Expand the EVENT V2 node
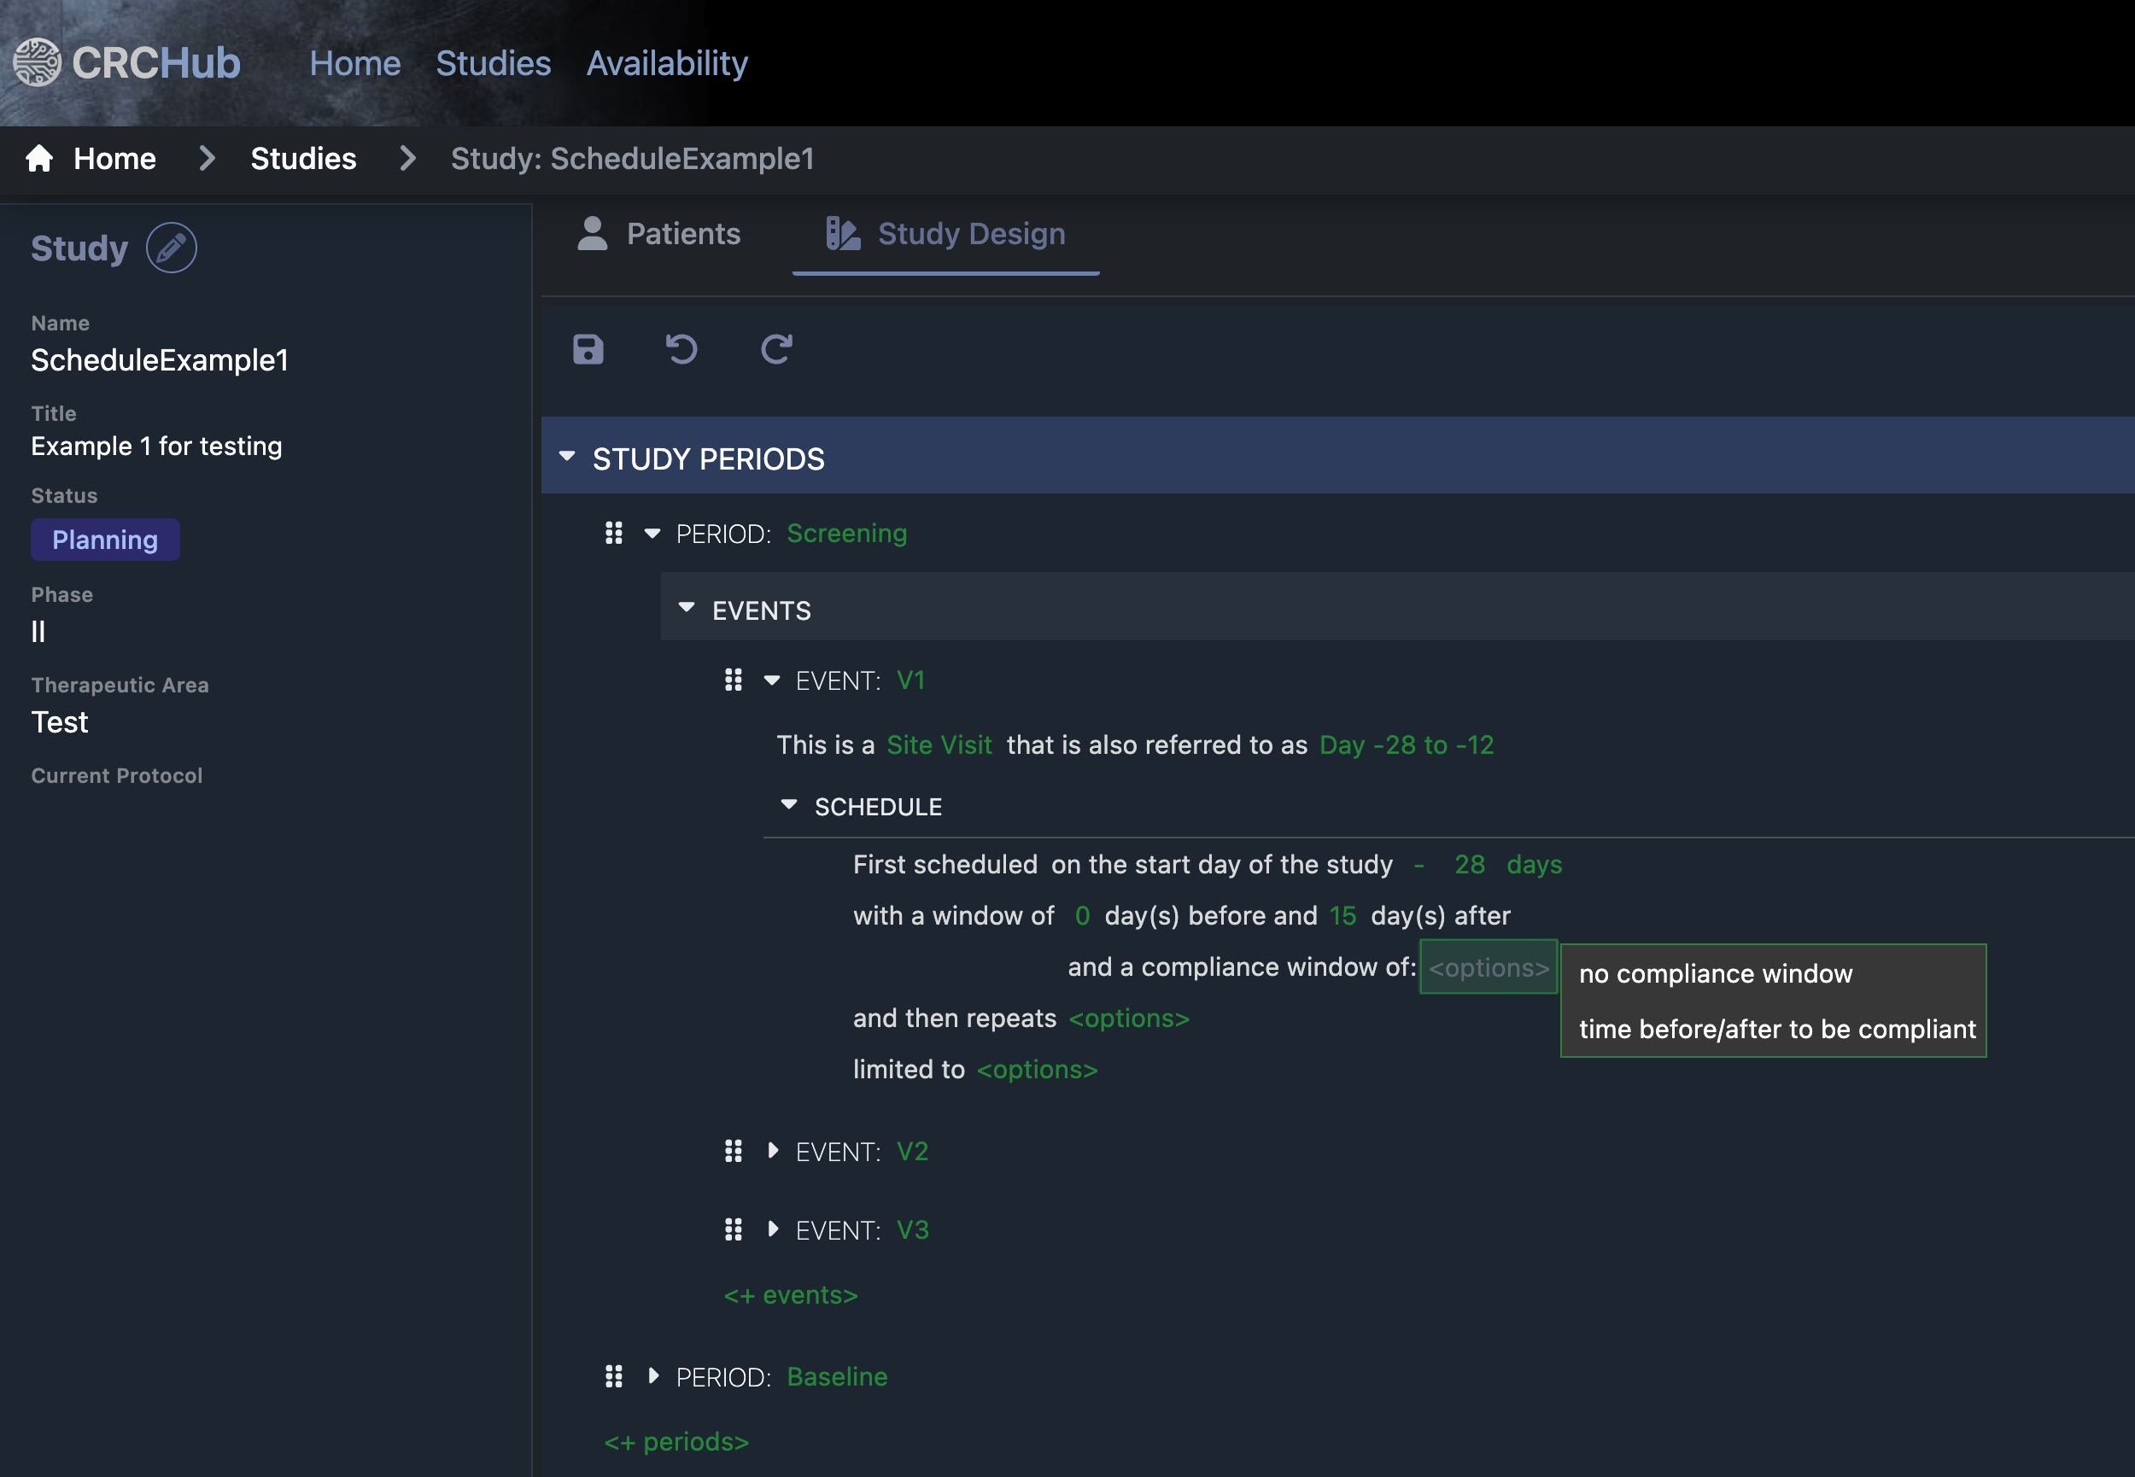This screenshot has width=2135, height=1477. 773,1150
